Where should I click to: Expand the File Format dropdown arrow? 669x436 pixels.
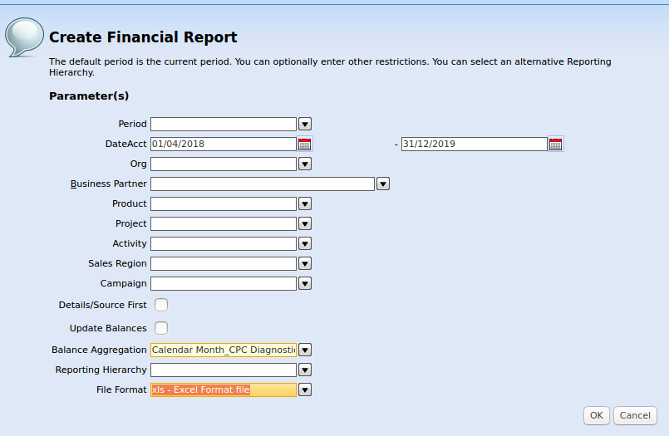tap(305, 390)
